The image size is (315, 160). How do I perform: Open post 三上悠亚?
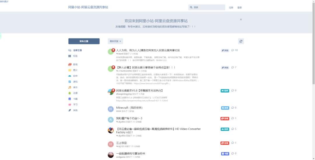coord(122,143)
